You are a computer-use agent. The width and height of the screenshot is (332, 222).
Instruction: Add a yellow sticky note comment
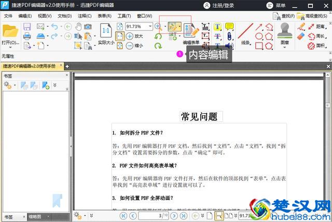pos(229,26)
